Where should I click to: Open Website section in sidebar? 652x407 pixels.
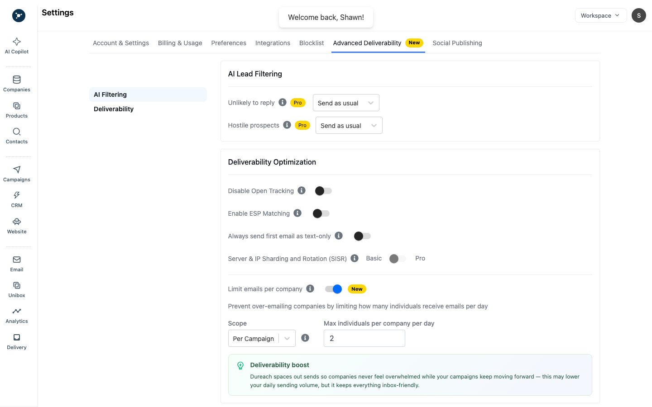click(17, 226)
